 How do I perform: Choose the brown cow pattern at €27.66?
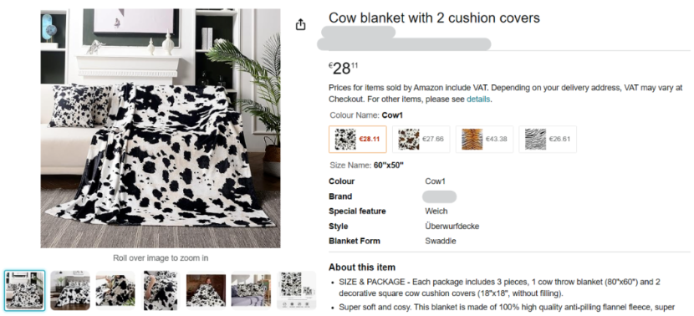[x=421, y=139]
